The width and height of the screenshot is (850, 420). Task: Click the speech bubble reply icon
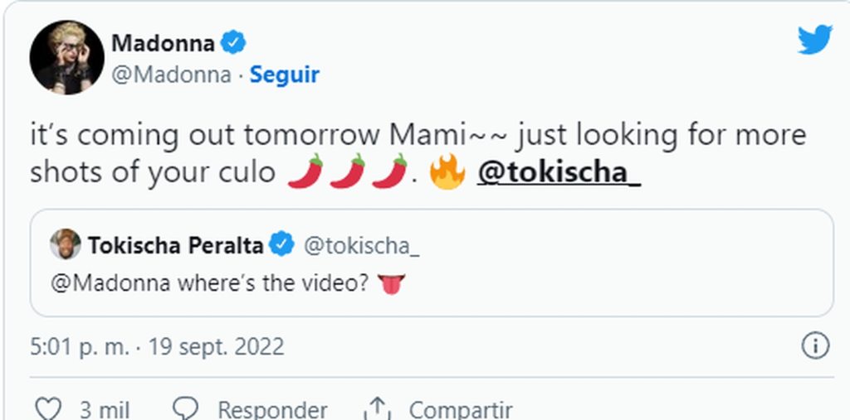[x=187, y=408]
